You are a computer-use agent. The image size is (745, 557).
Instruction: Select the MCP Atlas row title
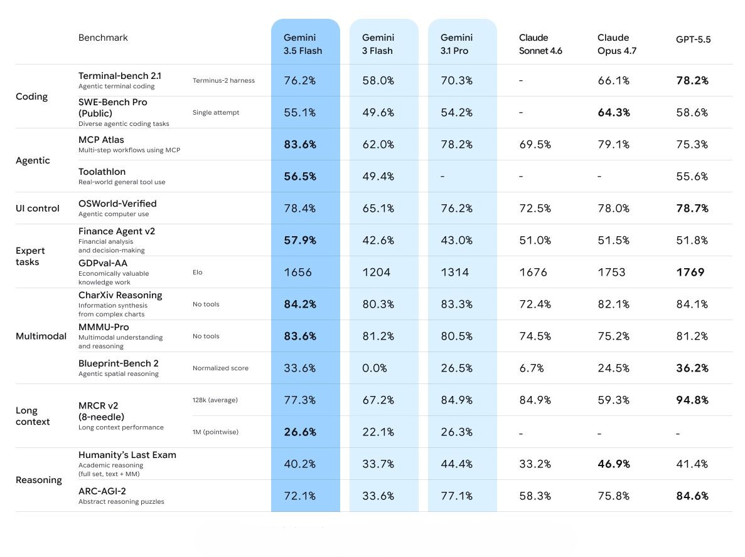click(101, 140)
